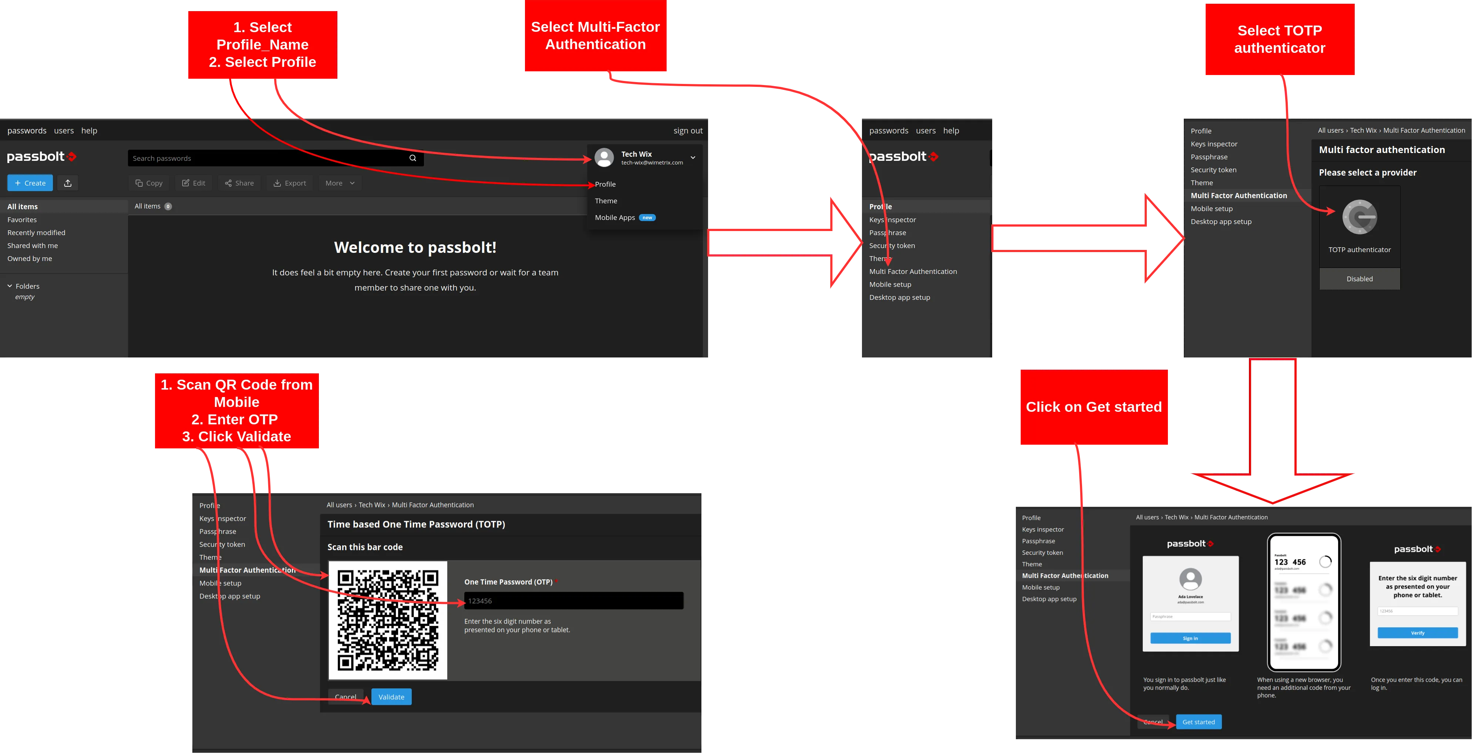Viewport: 1472px width, 753px height.
Task: Collapse the Folders tree section
Action: (10, 286)
